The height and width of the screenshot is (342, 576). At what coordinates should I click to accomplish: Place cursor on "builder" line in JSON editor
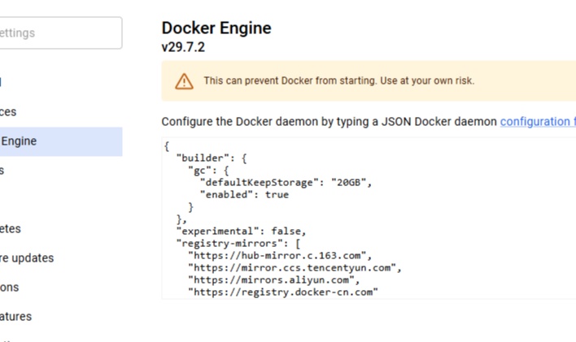click(x=212, y=158)
